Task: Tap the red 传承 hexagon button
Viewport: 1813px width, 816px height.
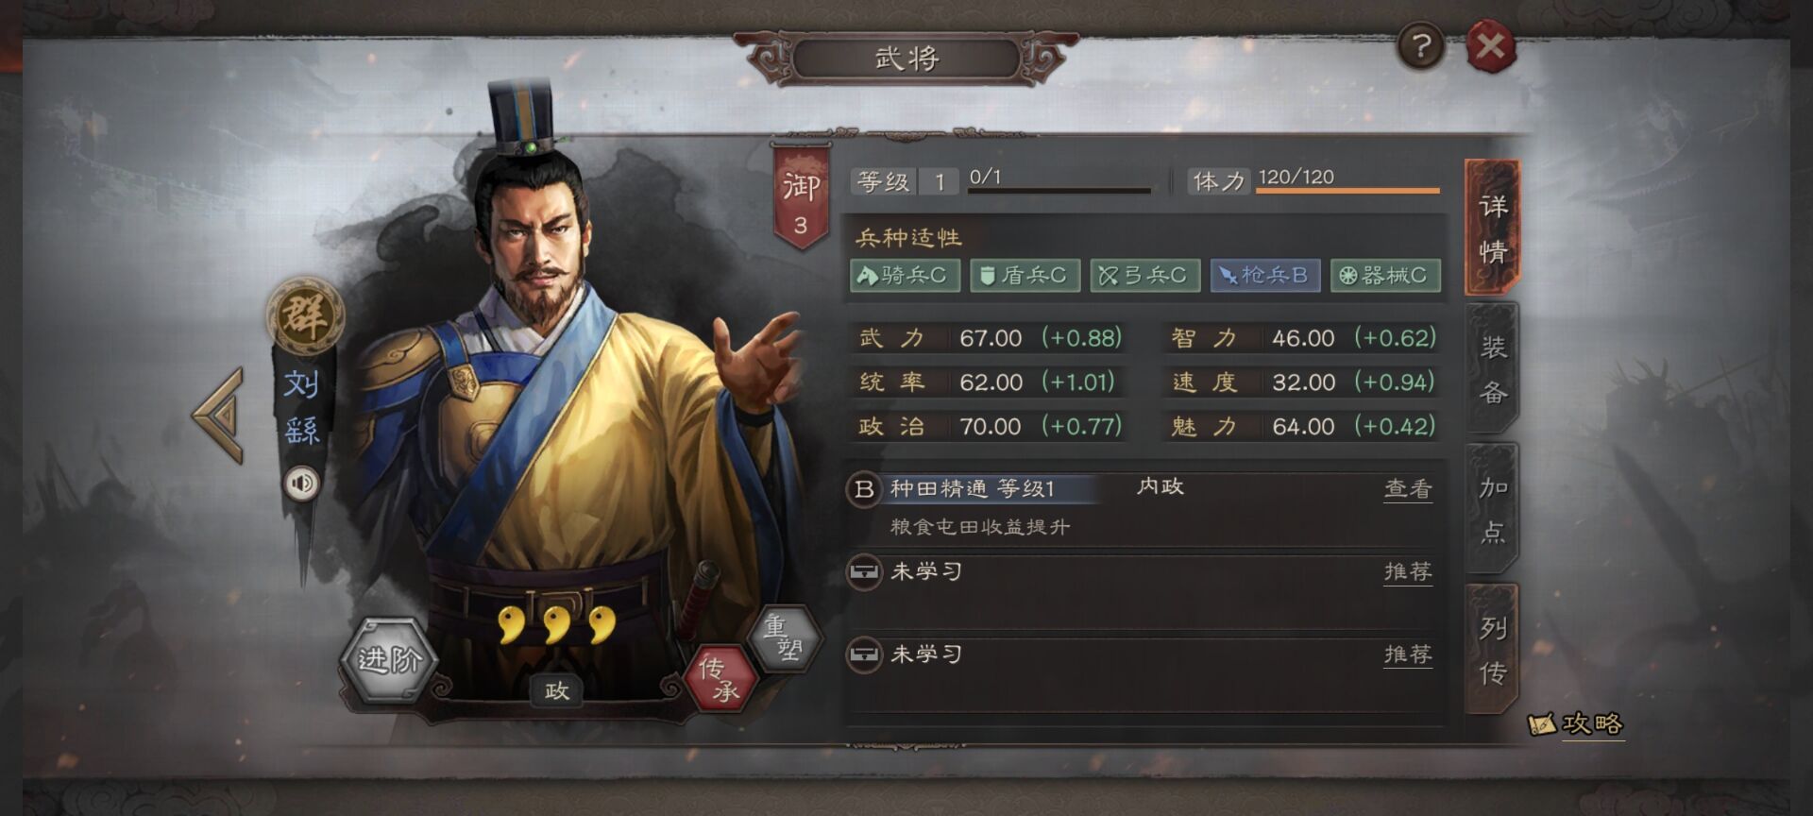Action: pos(720,678)
